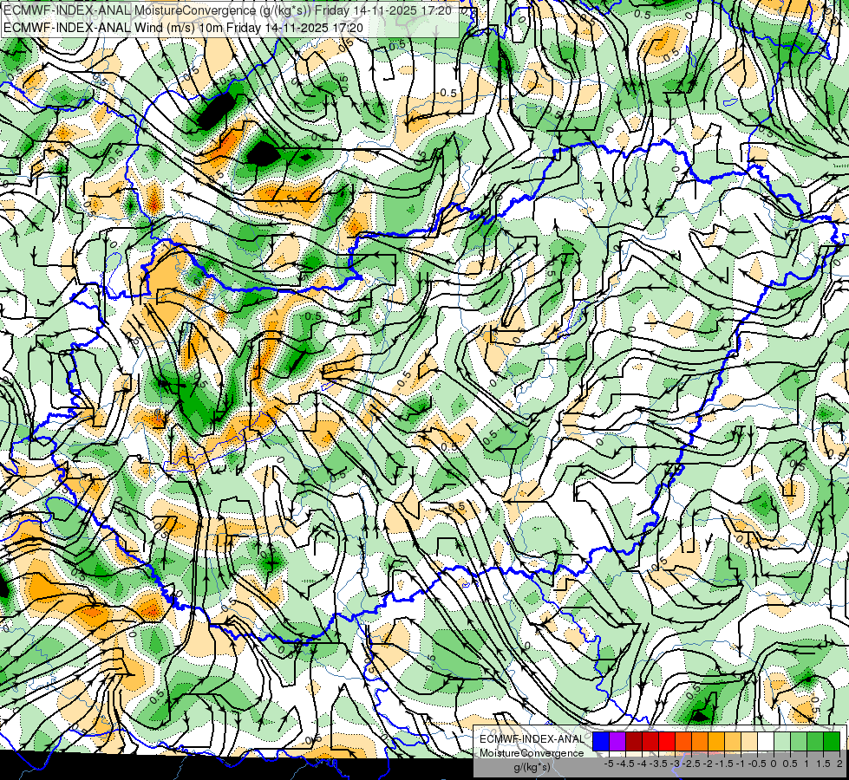Select the light orange swatch for -1.5 to -1
The height and width of the screenshot is (780, 849).
733,742
